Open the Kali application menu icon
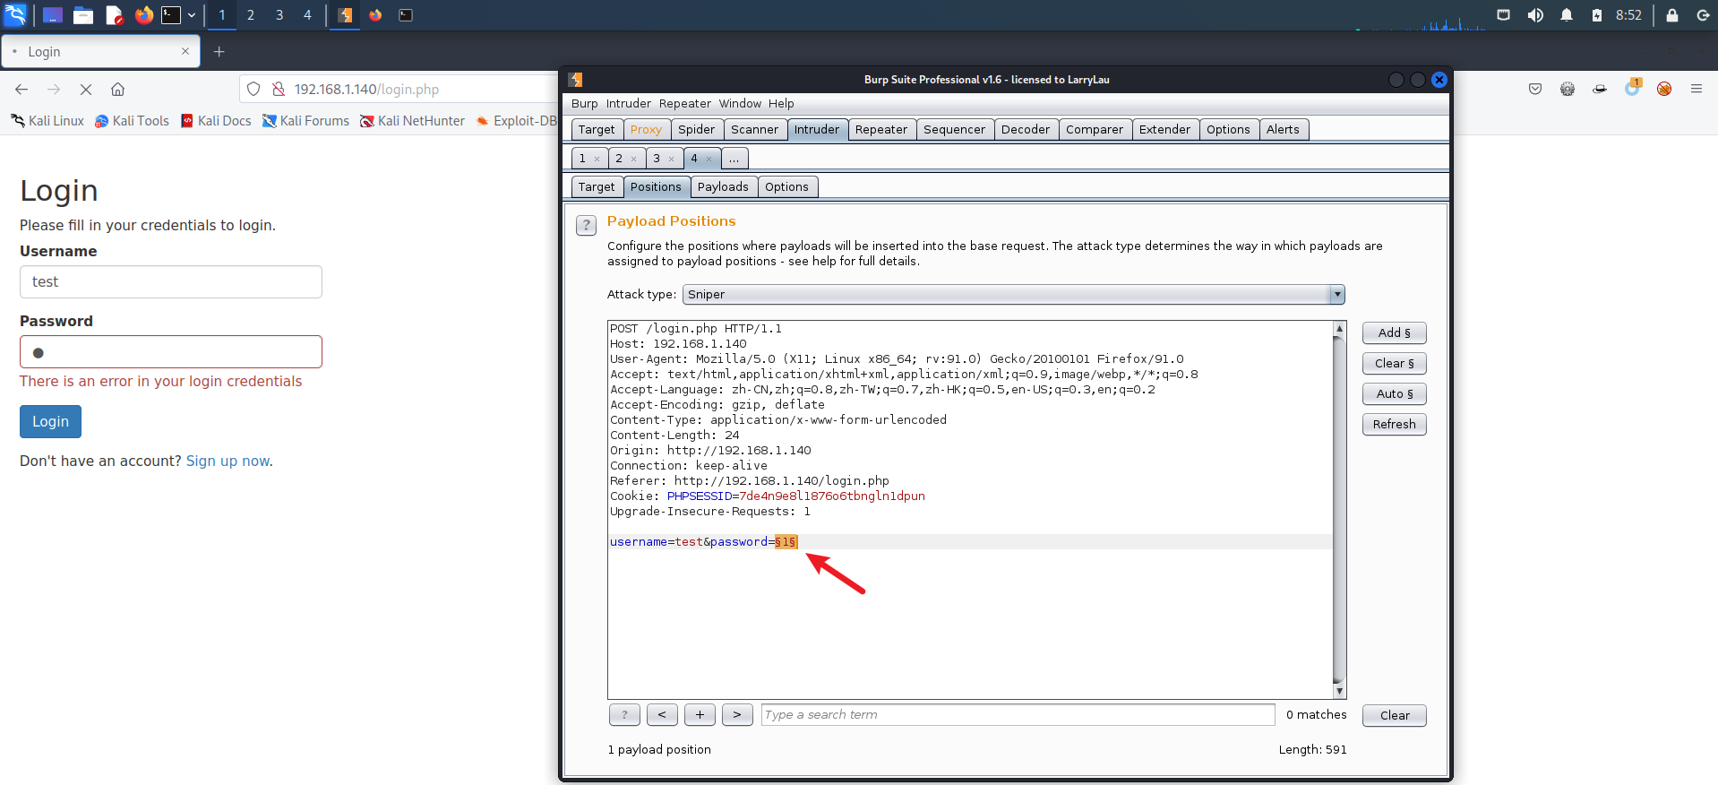Image resolution: width=1718 pixels, height=785 pixels. [x=16, y=15]
